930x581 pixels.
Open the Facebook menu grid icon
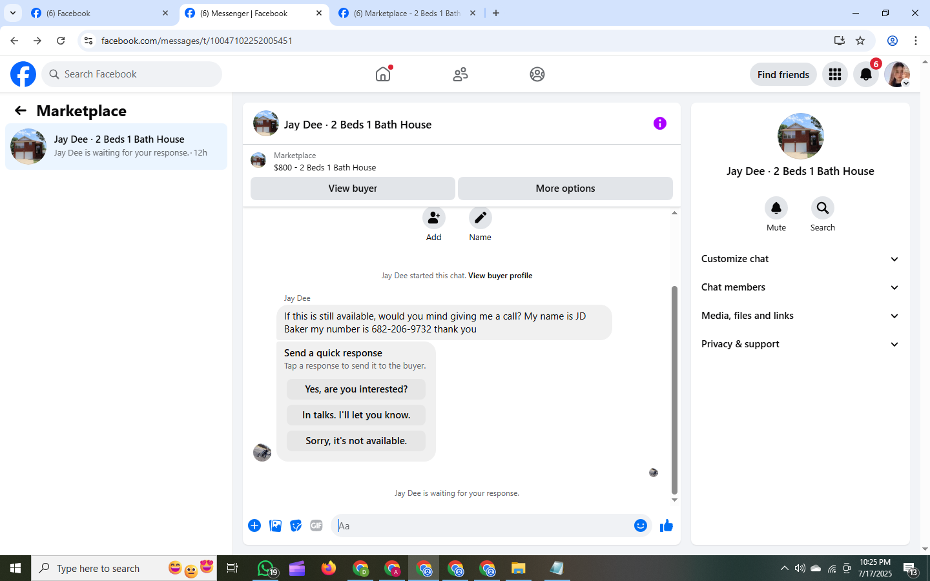(835, 74)
